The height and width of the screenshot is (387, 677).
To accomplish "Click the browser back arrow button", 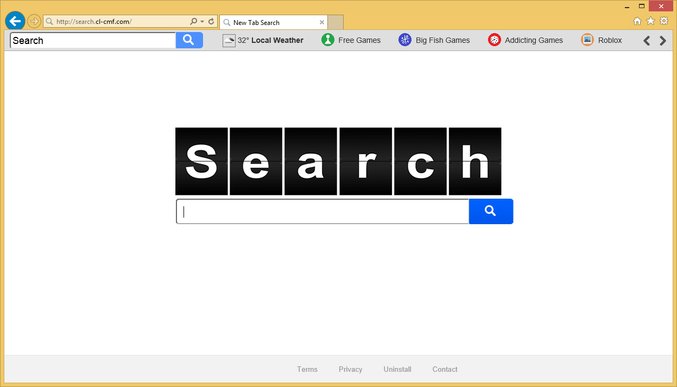I will pyautogui.click(x=15, y=21).
